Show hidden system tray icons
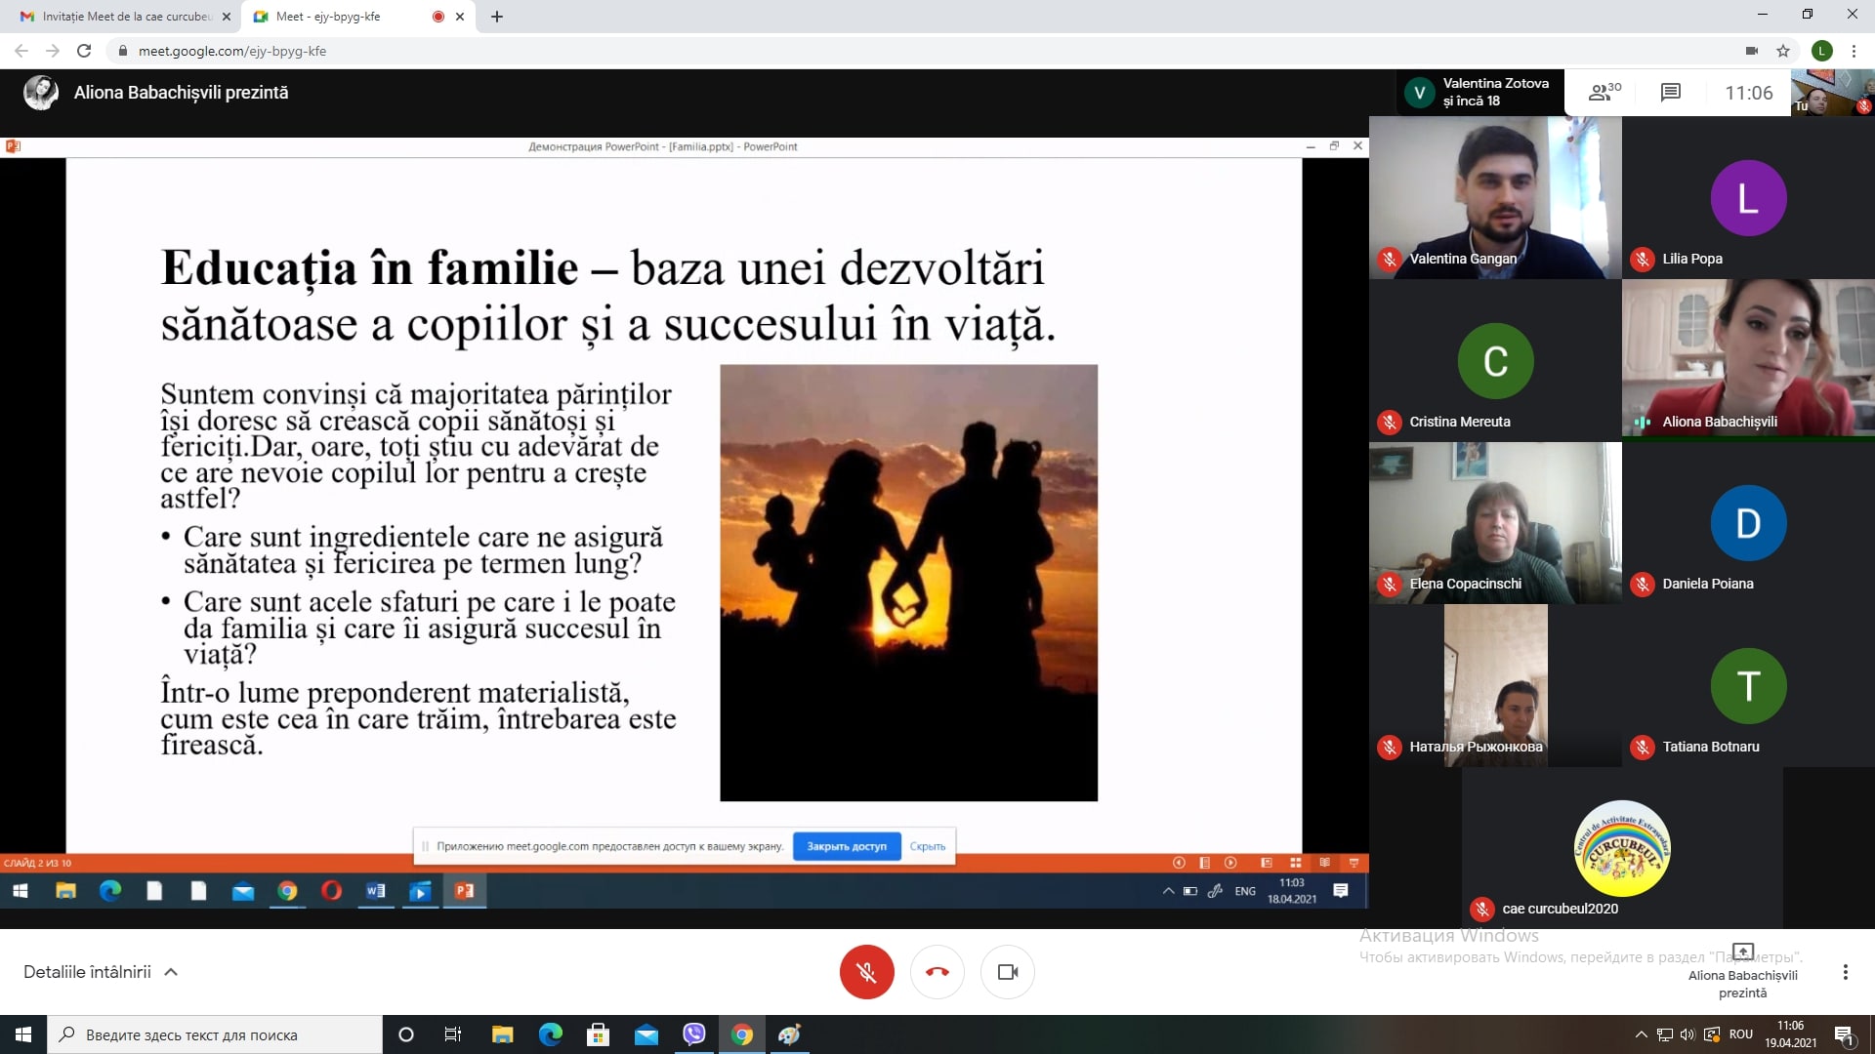The height and width of the screenshot is (1054, 1875). 1641,1034
